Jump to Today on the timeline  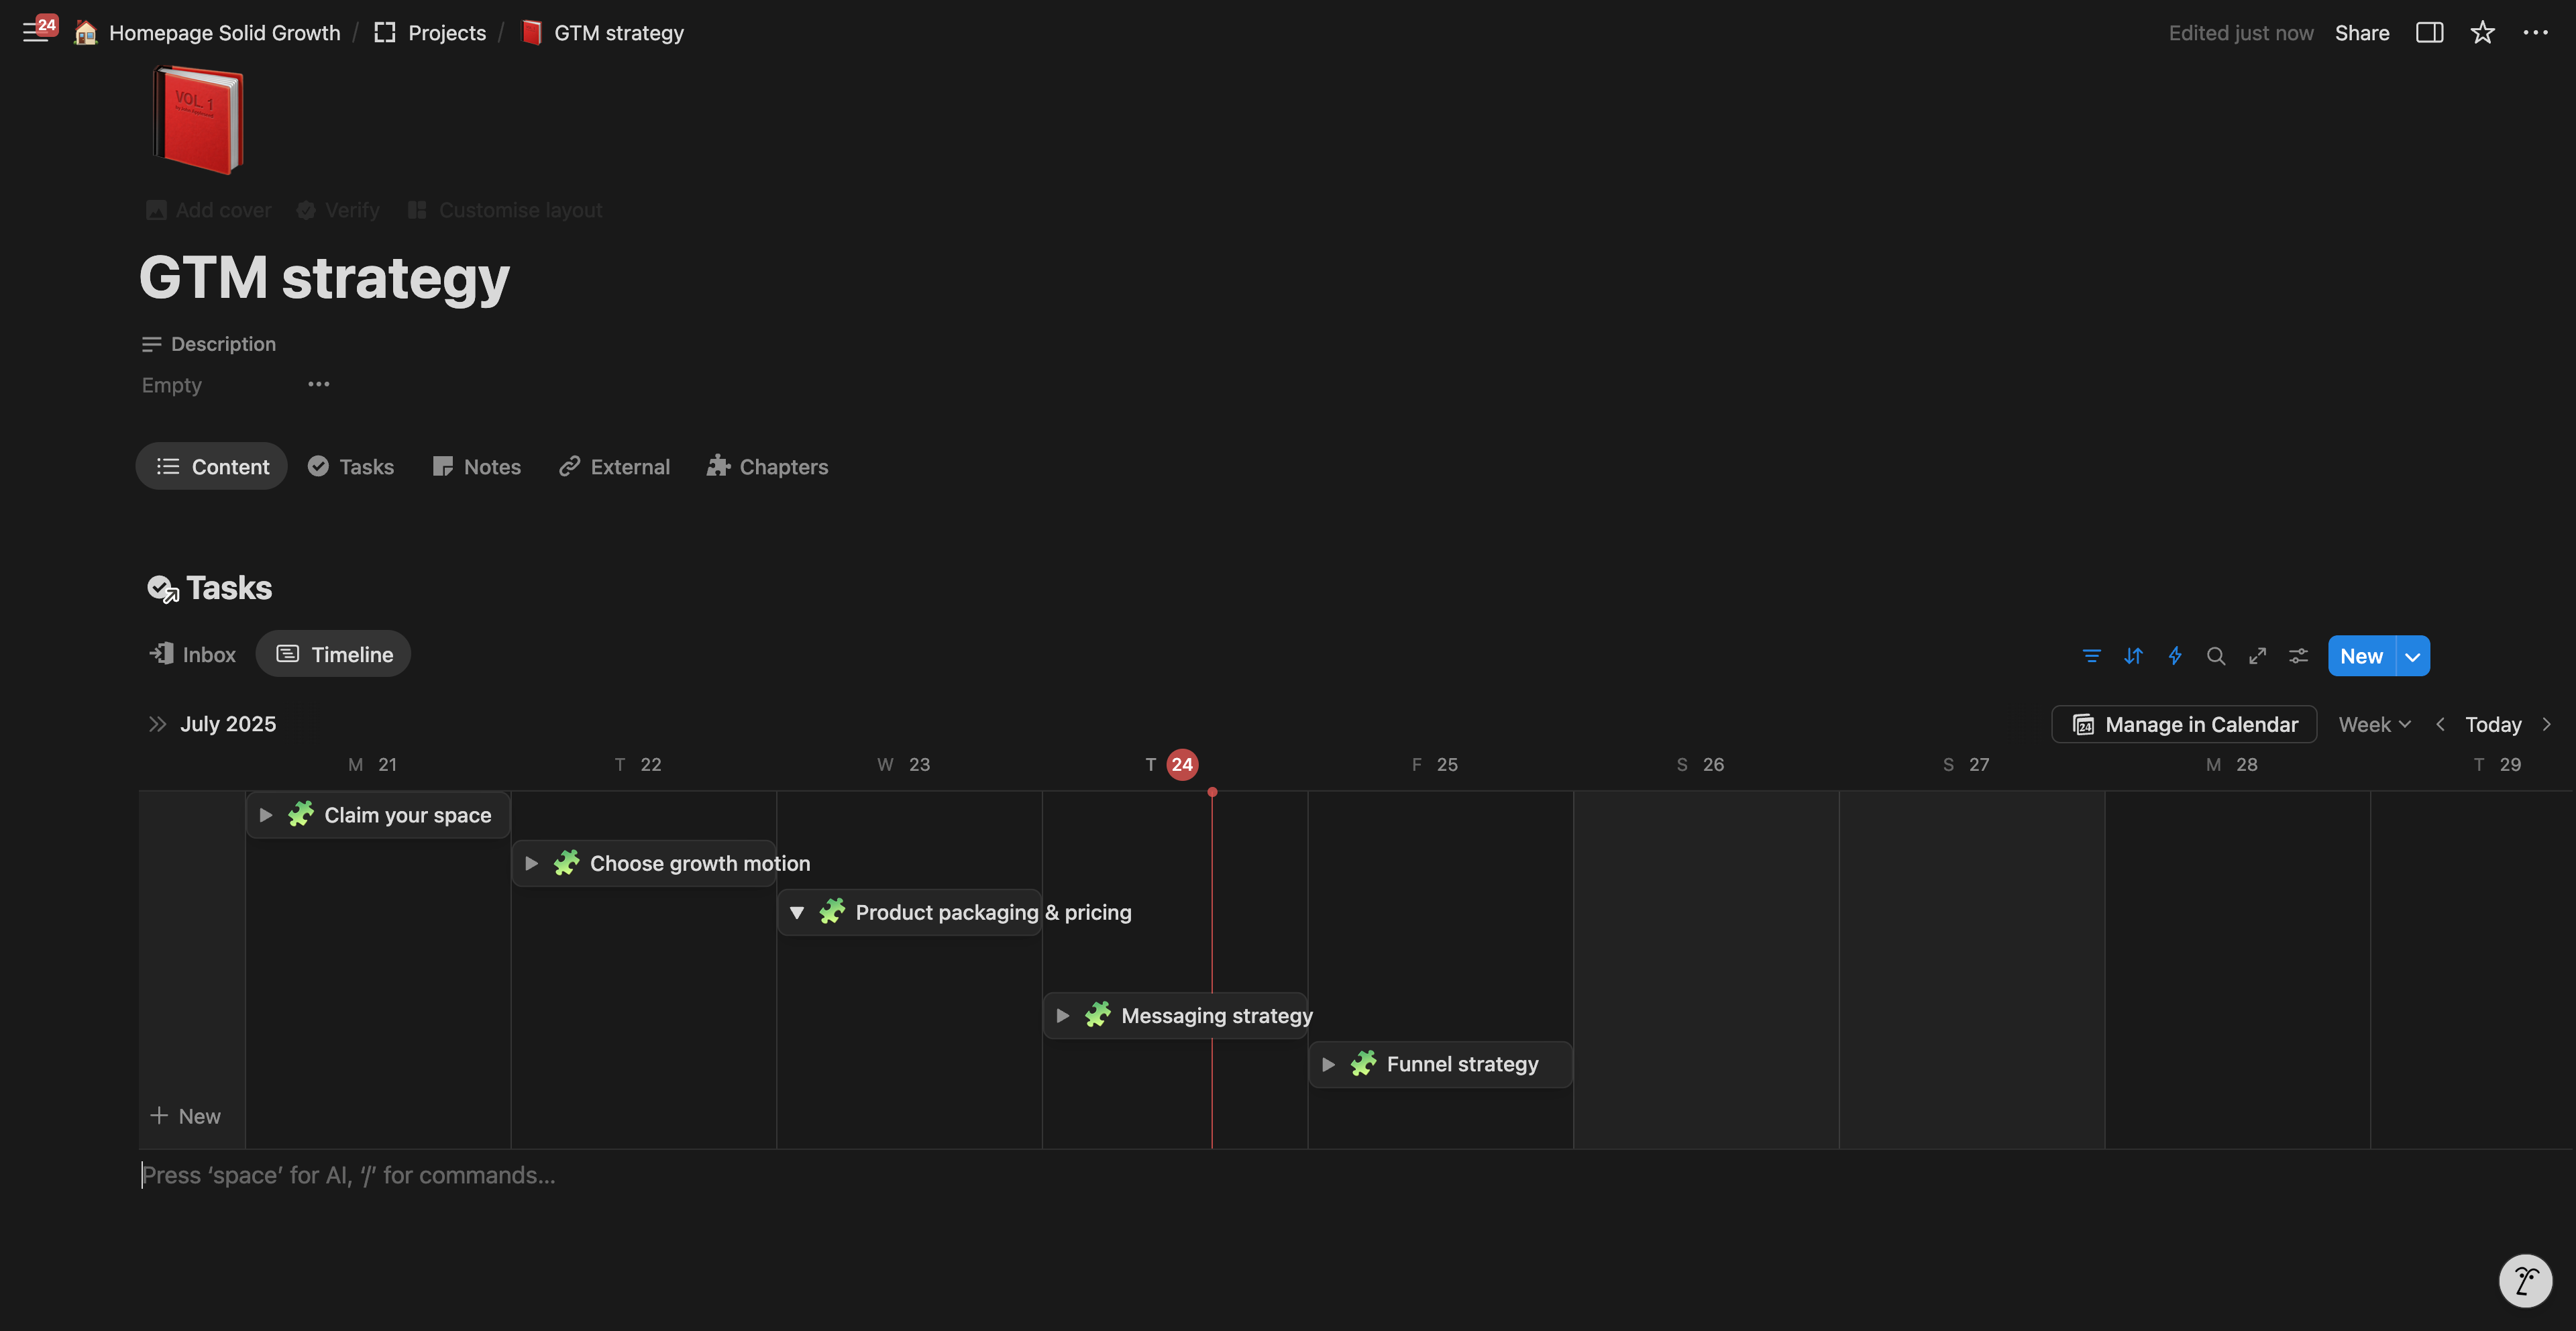pos(2492,724)
